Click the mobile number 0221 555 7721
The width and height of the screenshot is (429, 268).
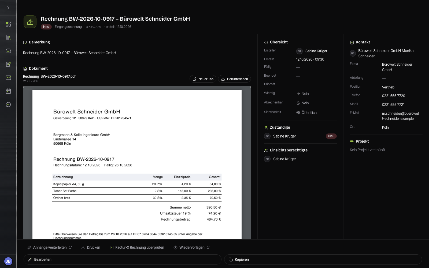tap(393, 105)
